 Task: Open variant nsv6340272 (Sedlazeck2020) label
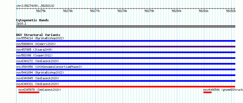tap(38, 61)
